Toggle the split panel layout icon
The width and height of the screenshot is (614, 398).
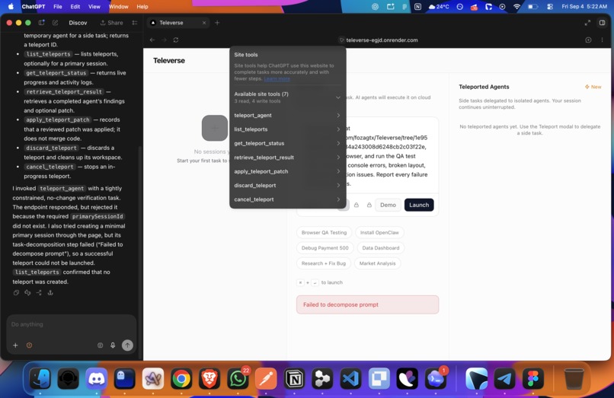[603, 23]
